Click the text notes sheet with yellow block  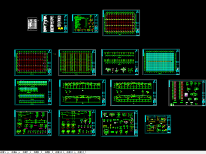click(55, 24)
